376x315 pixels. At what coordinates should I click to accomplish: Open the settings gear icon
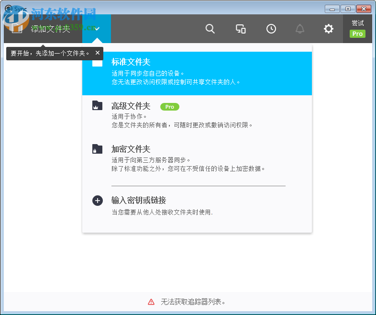coord(329,29)
